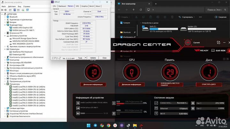Switch to CPU-Z About tab
This screenshot has height=129, width=230.
98,6
